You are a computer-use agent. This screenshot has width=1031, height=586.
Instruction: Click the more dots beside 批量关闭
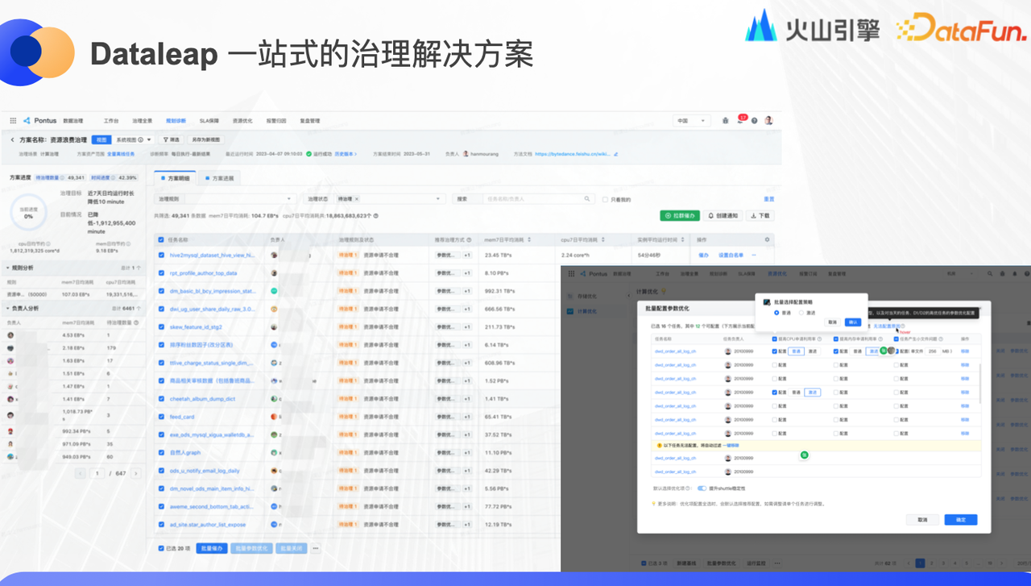pos(315,548)
